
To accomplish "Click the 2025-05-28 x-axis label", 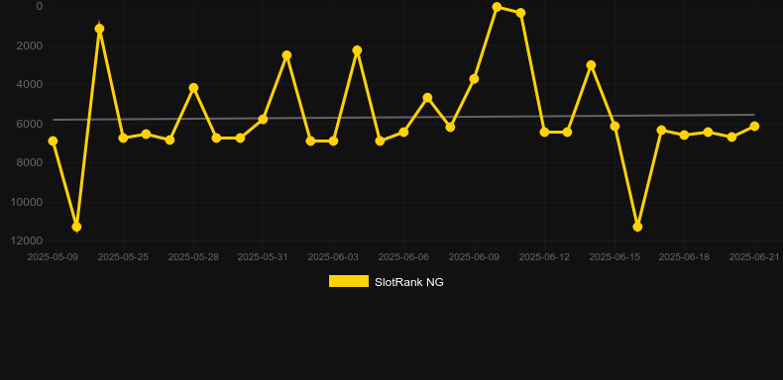I will coord(193,257).
